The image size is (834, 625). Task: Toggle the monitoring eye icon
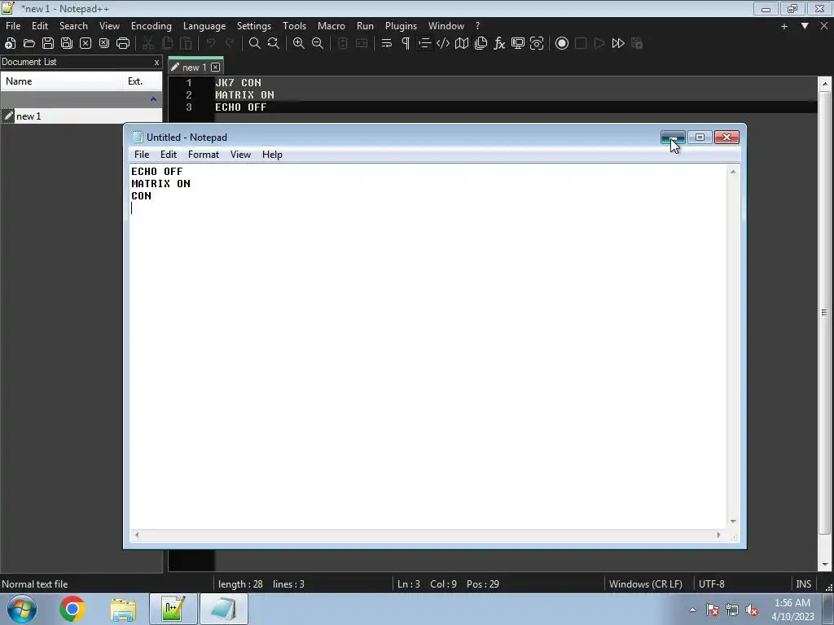[537, 44]
